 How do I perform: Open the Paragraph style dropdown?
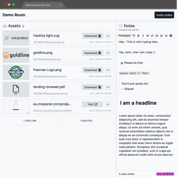coord(126,36)
